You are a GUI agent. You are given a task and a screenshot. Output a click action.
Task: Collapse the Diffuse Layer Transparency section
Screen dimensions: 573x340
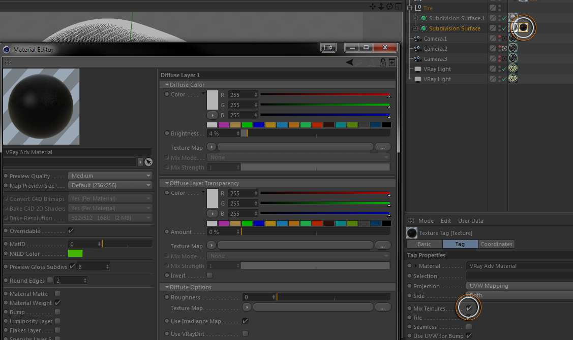click(x=167, y=183)
